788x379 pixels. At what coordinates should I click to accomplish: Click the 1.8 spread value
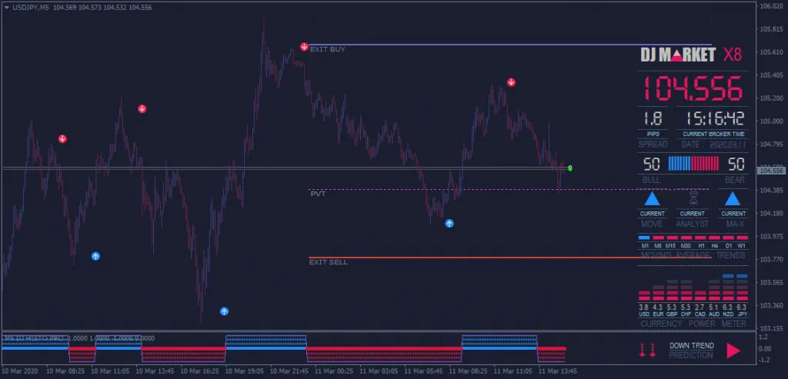point(653,119)
